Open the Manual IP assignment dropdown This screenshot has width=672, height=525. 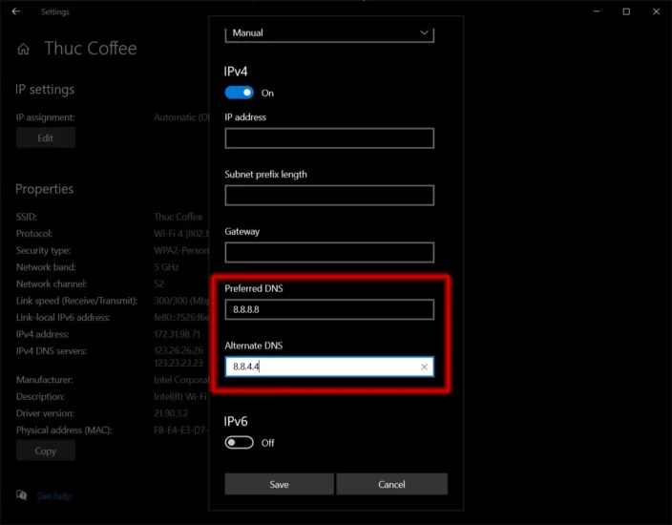tap(329, 33)
